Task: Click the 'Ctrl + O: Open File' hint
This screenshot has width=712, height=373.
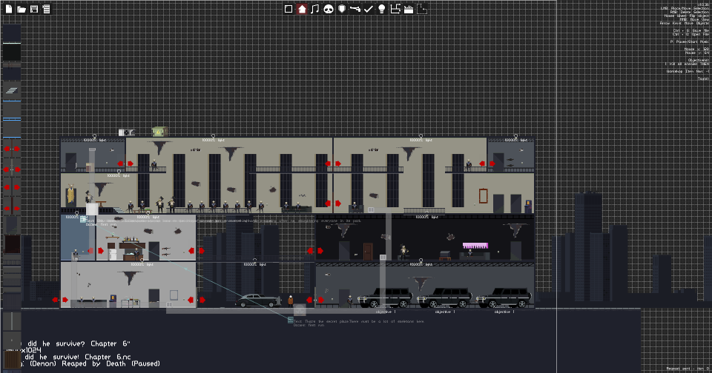Action: pyautogui.click(x=690, y=34)
